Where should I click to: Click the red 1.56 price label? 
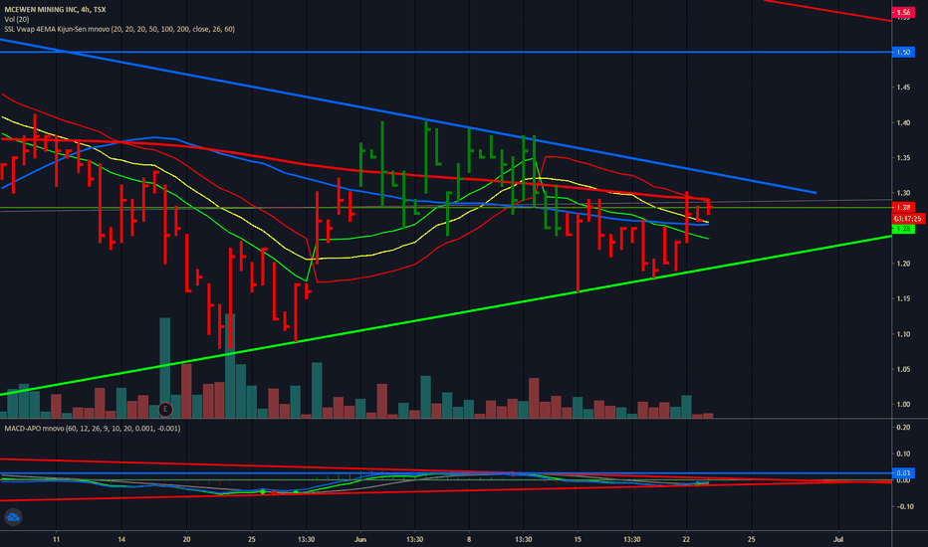pos(903,12)
